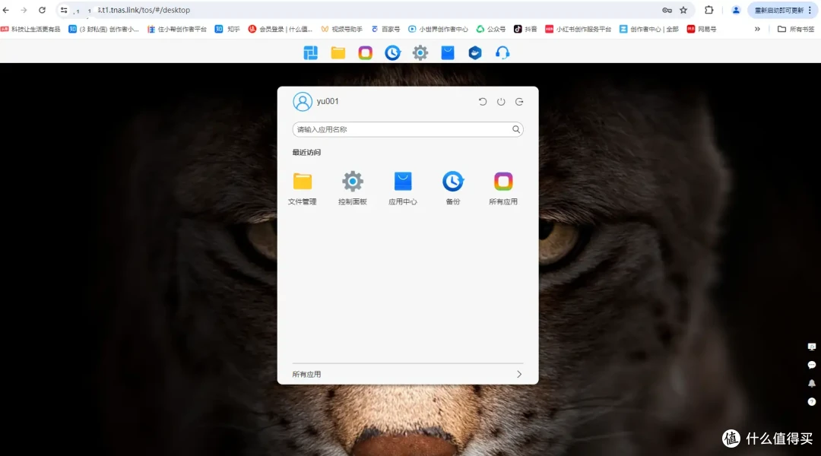Click the 最近访问 heading
This screenshot has height=456, width=821.
(306, 152)
